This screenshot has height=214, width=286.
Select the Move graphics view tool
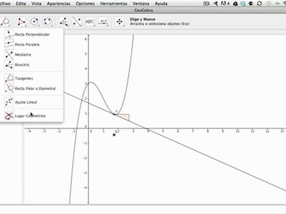pyautogui.click(x=119, y=22)
